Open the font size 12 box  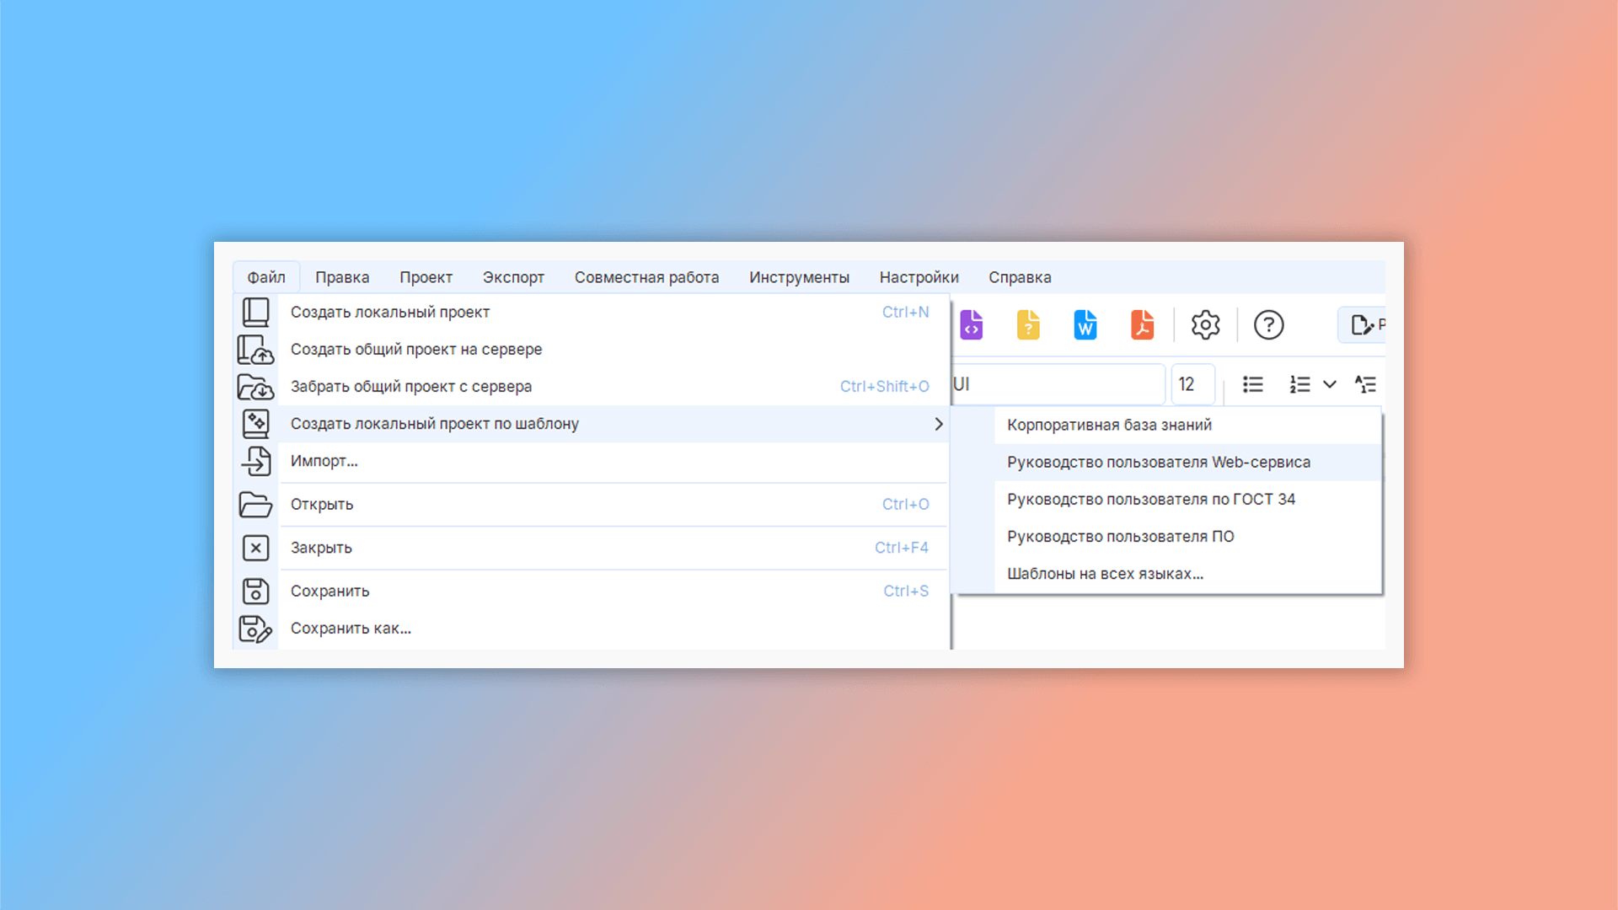coord(1192,384)
